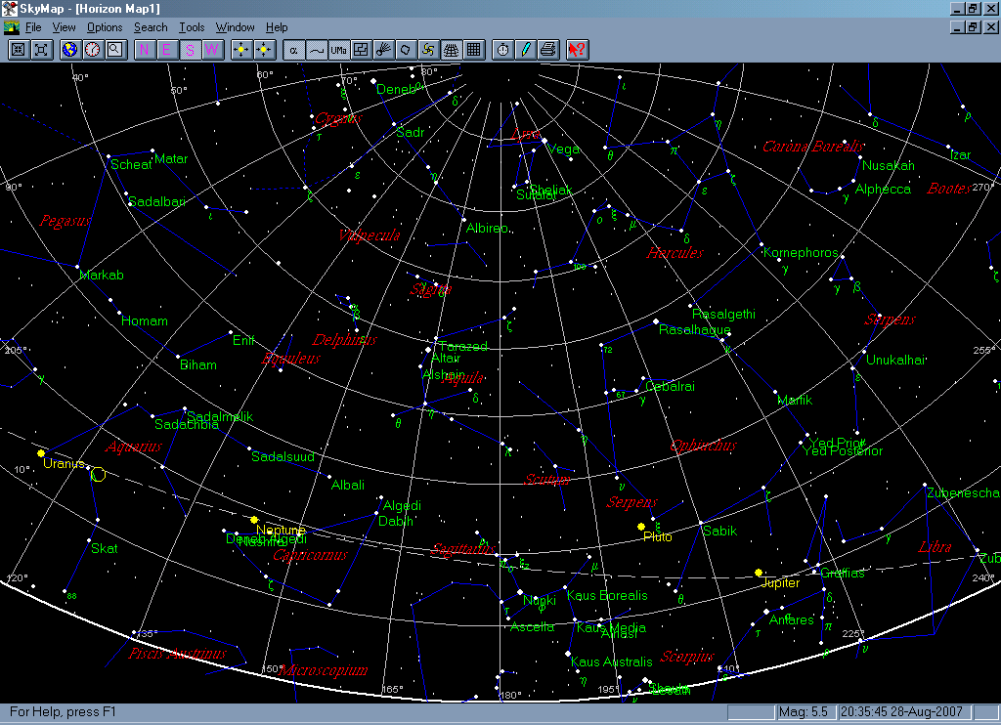1001x725 pixels.
Task: Toggle the UMa constellation names button
Action: (338, 50)
